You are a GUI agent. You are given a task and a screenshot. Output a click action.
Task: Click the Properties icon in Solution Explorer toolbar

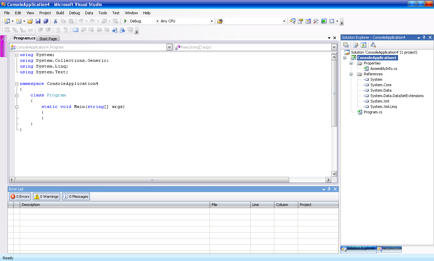(346, 45)
